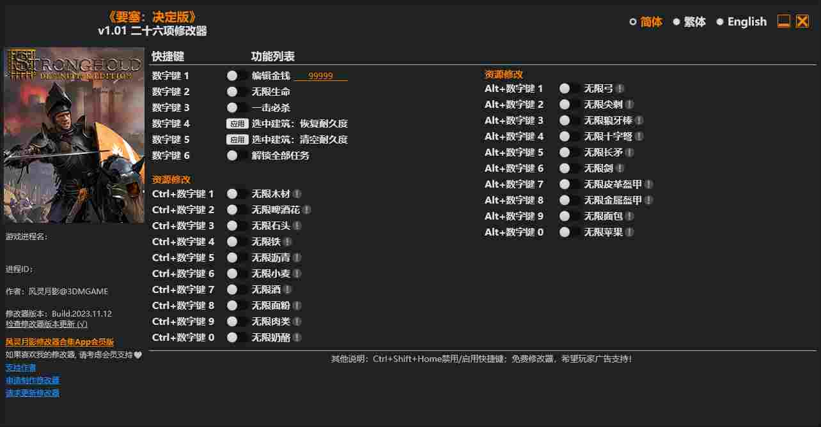821x427 pixels.
Task: Open the 请求更新修改器 link
Action: tap(33, 393)
